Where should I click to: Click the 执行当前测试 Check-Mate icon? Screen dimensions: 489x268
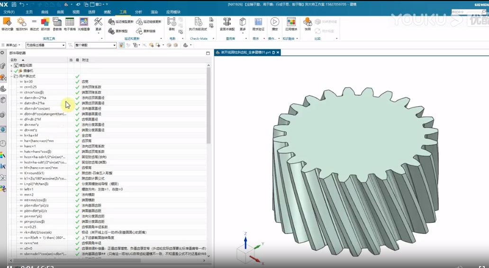(x=199, y=23)
